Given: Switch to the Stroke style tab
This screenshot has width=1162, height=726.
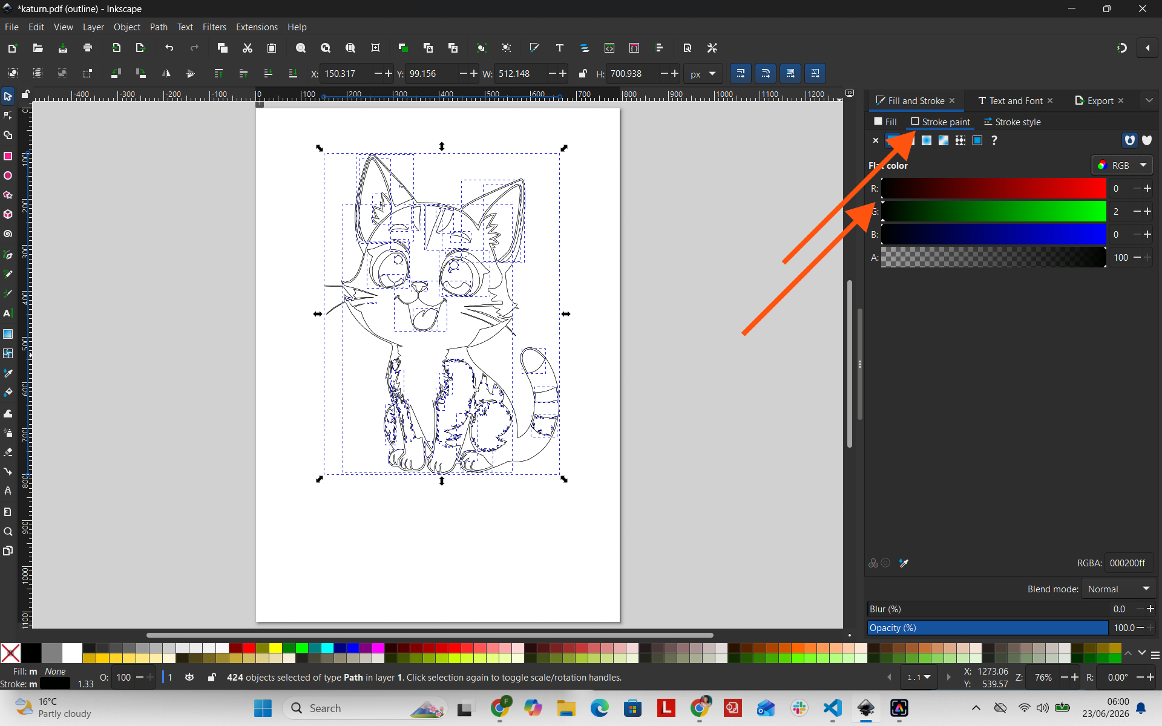Looking at the screenshot, I should click(x=1012, y=122).
